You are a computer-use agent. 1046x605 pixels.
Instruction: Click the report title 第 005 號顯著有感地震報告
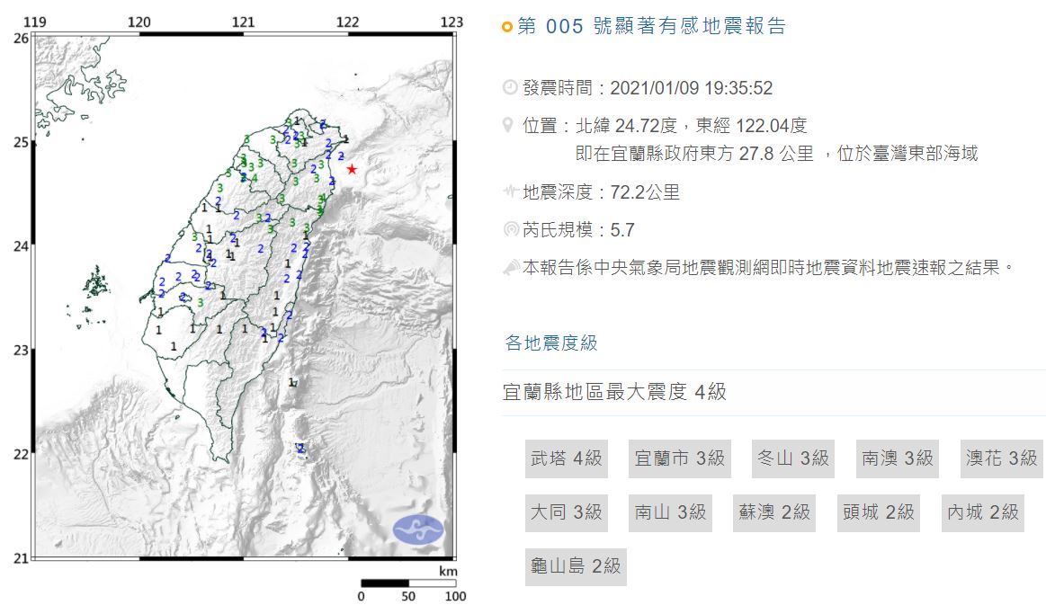pos(652,27)
